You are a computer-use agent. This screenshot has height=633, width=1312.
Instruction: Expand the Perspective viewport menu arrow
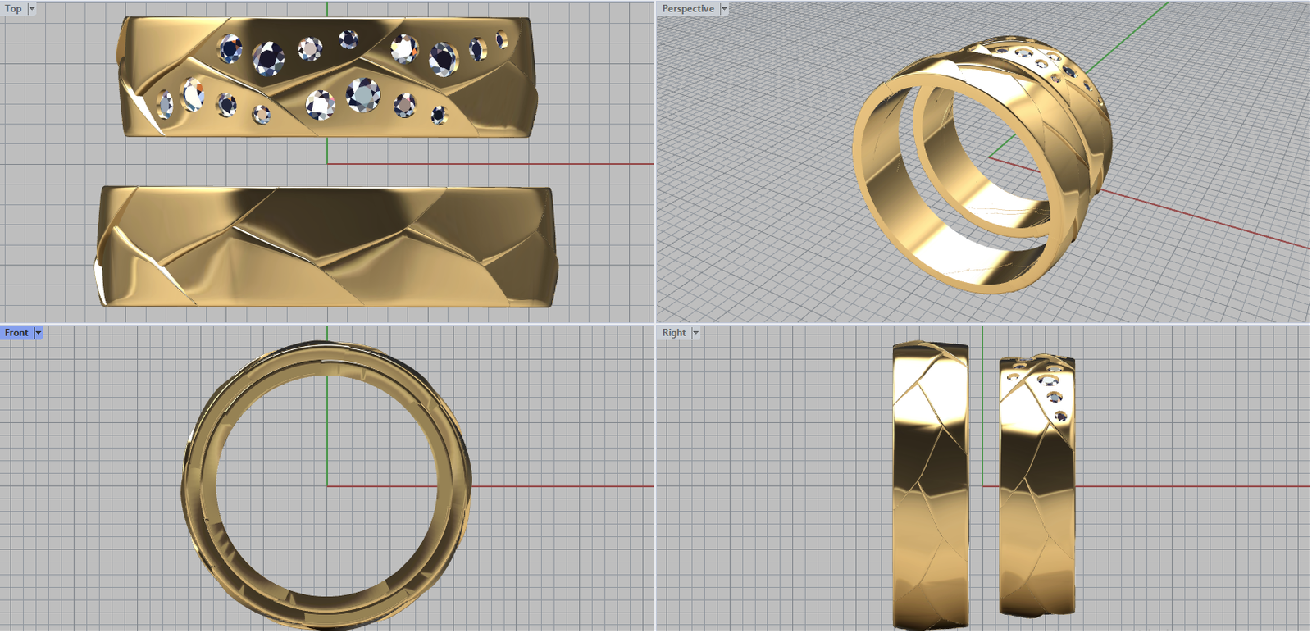pyautogui.click(x=724, y=8)
